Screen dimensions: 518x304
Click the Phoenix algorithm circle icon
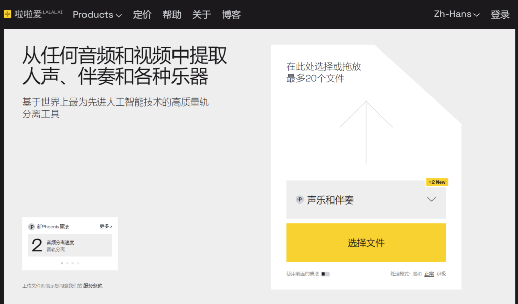pos(31,226)
